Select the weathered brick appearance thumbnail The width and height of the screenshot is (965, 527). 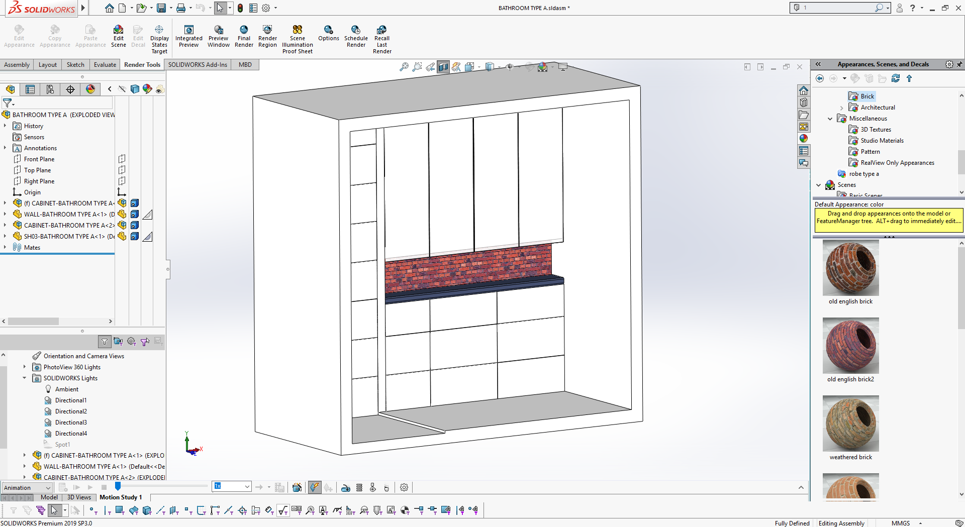click(x=850, y=424)
